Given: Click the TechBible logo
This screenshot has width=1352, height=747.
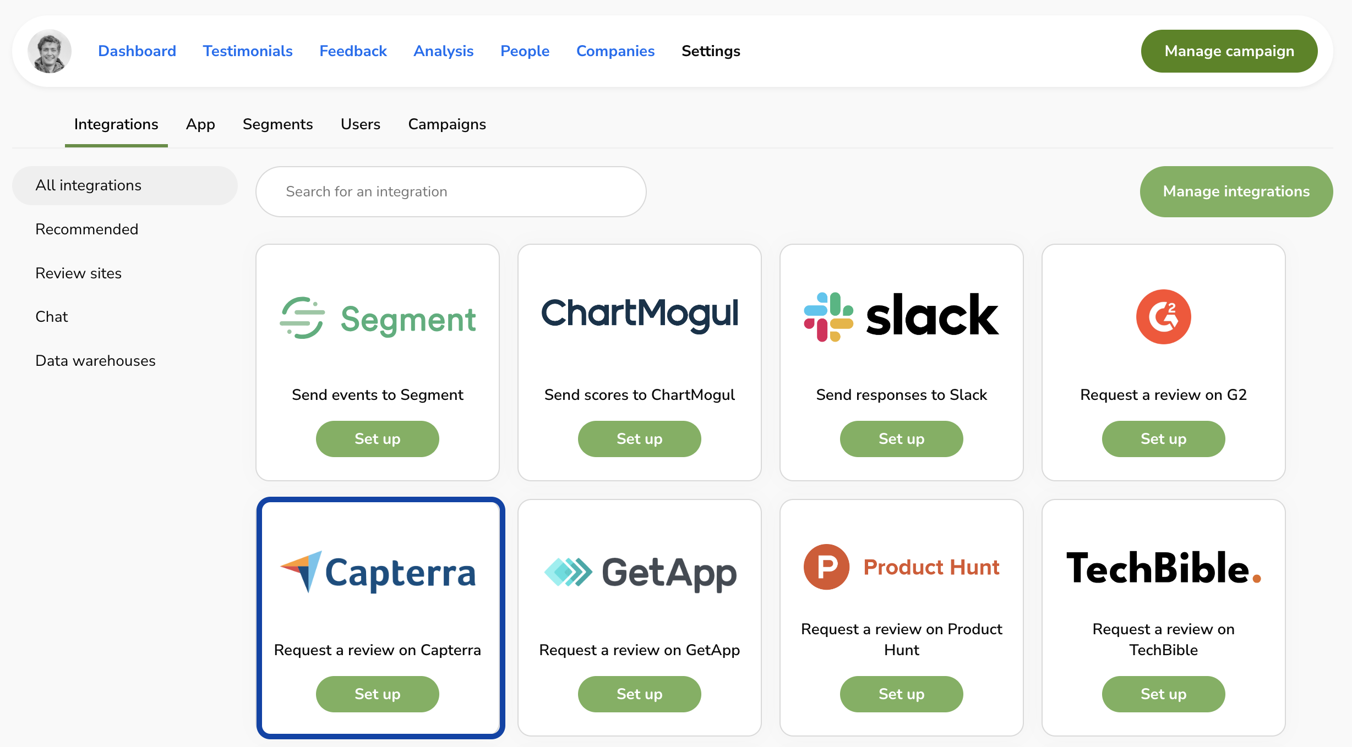Looking at the screenshot, I should (x=1163, y=568).
